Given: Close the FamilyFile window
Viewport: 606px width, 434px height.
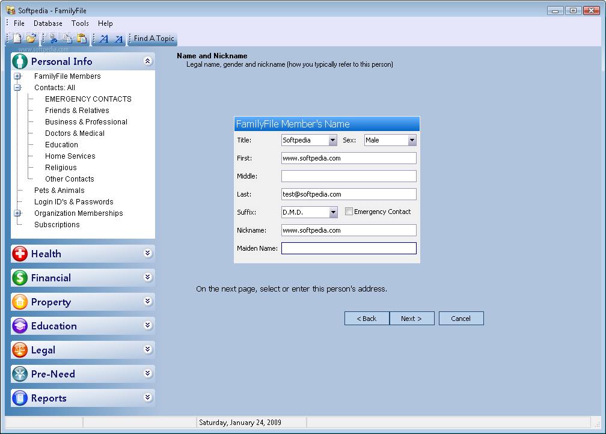Looking at the screenshot, I should click(592, 10).
